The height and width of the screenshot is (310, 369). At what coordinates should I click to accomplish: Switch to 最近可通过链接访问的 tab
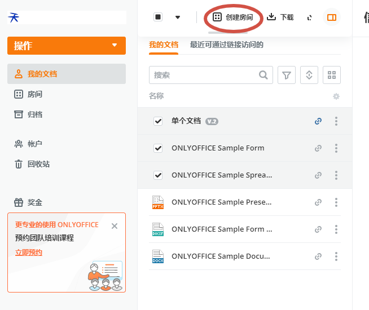227,45
